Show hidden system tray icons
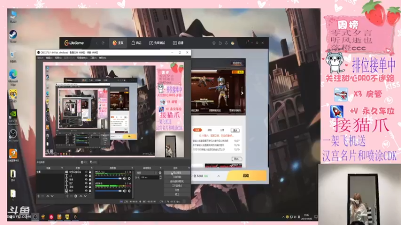The width and height of the screenshot is (401, 225). coord(283,217)
